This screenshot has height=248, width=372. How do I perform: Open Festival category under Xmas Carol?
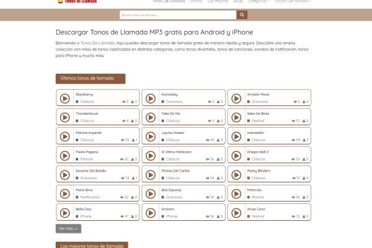[258, 216]
